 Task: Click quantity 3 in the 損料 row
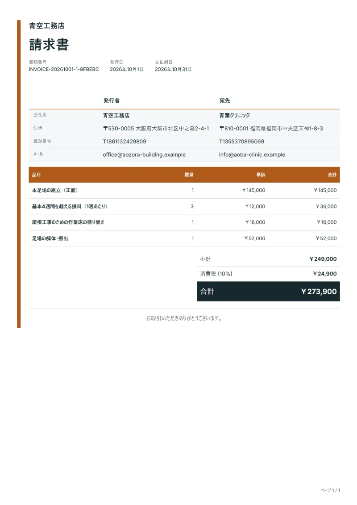(192, 206)
